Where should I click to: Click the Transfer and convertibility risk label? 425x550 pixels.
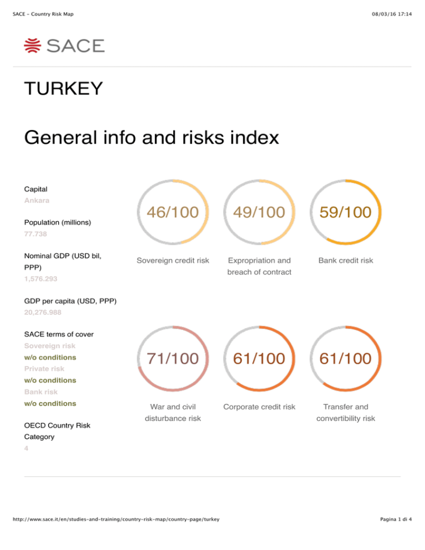346,413
